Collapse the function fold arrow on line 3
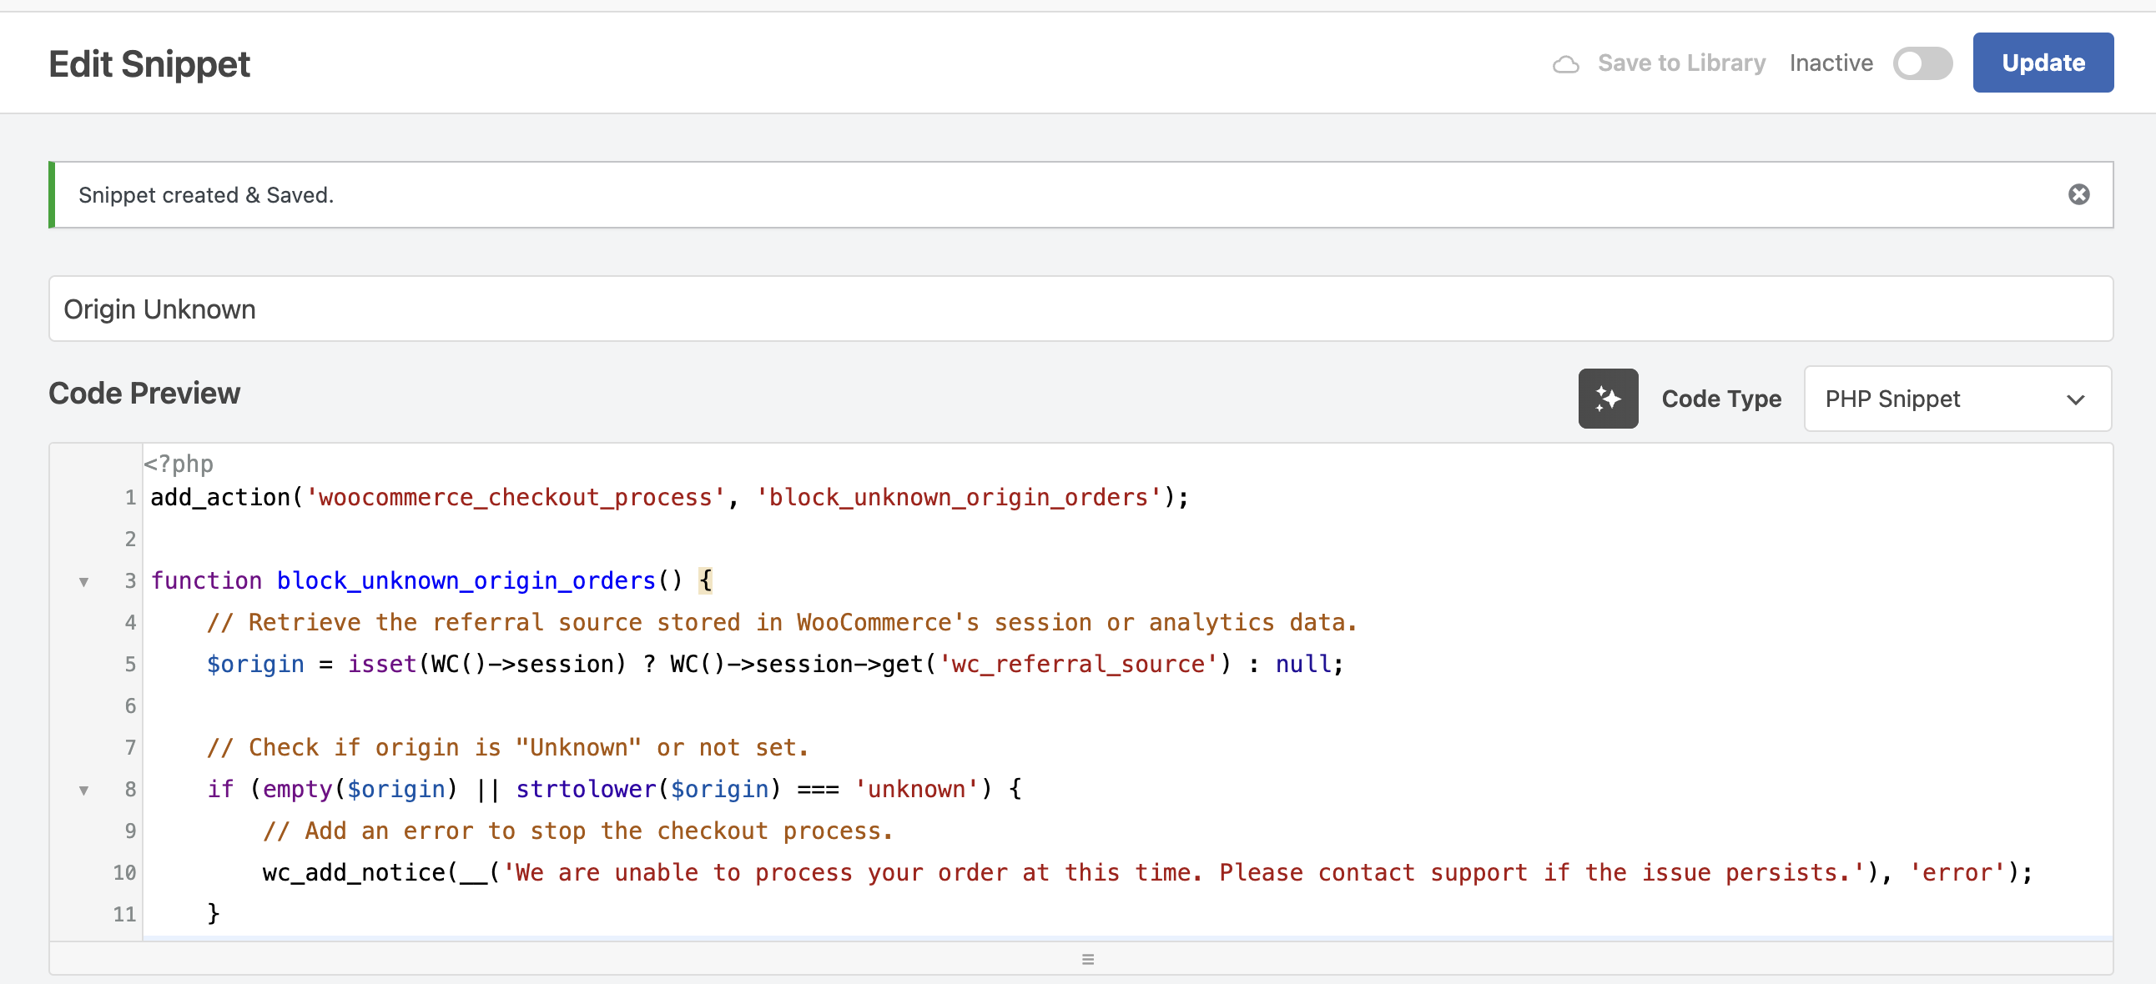The width and height of the screenshot is (2156, 984). tap(83, 580)
